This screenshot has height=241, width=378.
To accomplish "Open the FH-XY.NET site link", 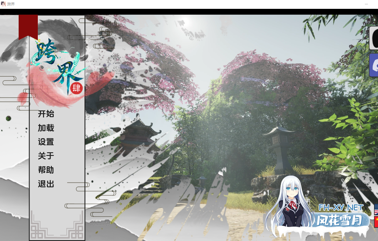I will click(x=341, y=207).
